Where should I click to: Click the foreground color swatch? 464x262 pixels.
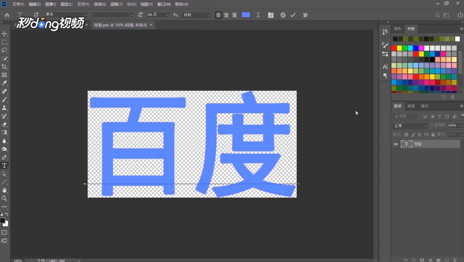3,220
